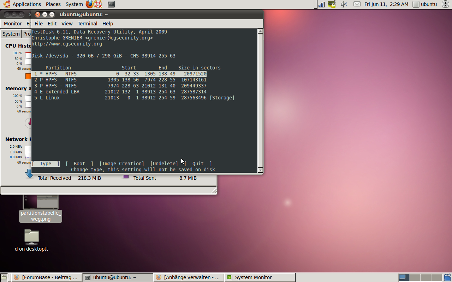This screenshot has height=282, width=452.
Task: Click the power shutdown icon
Action: pos(445,4)
